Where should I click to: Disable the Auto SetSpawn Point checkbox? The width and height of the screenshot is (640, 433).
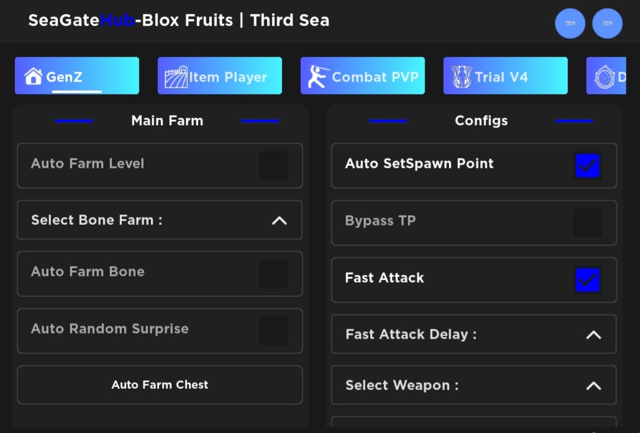[587, 166]
